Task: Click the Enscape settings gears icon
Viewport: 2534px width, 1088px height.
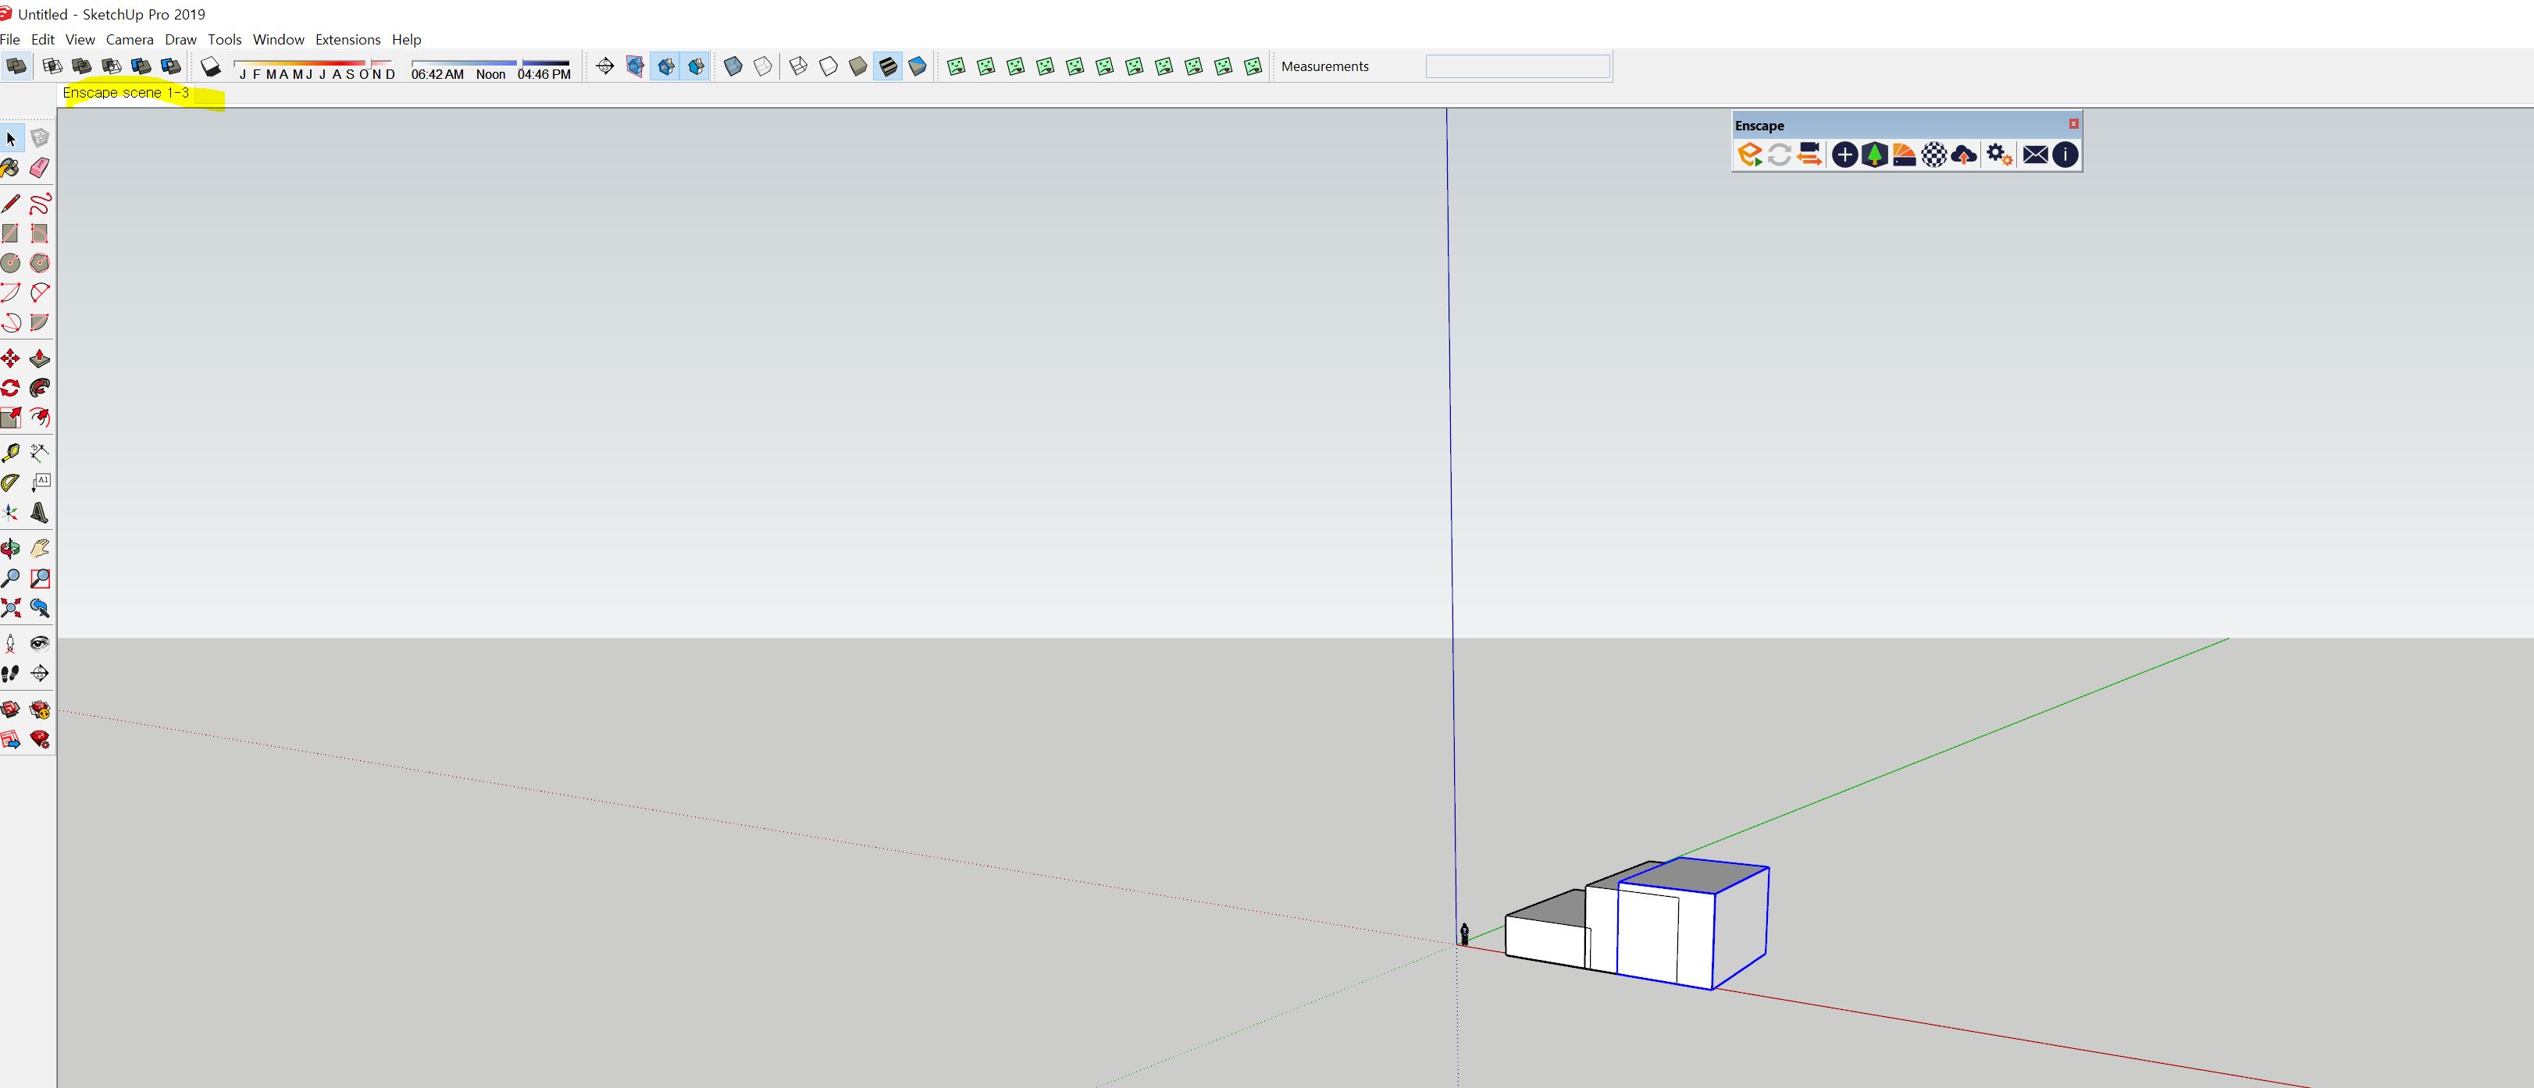Action: click(x=1999, y=155)
